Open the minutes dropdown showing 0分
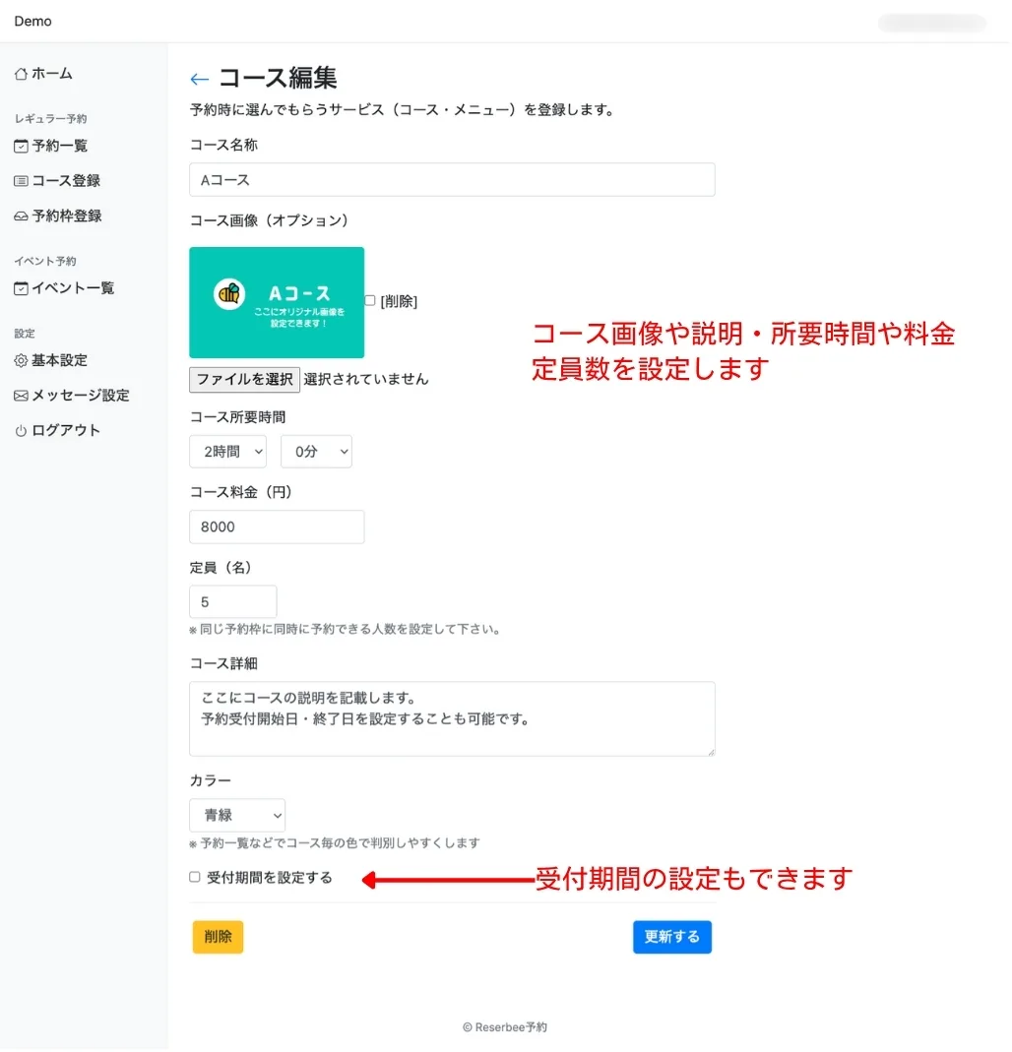The height and width of the screenshot is (1052, 1012). (x=316, y=452)
